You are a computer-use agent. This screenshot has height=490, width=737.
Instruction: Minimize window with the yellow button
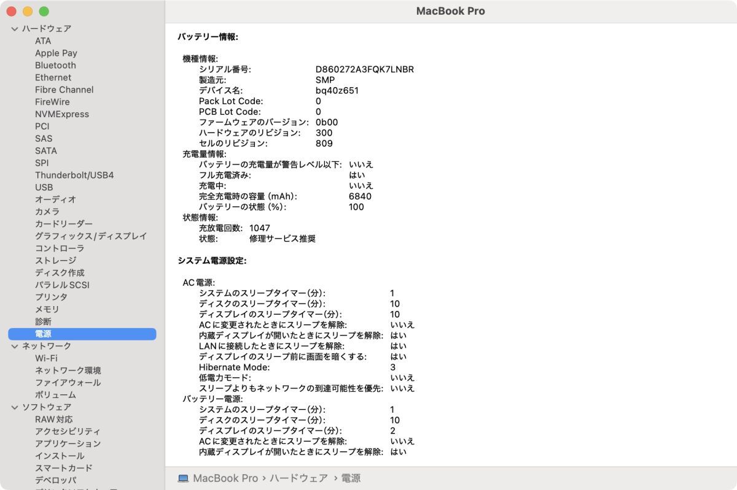(x=28, y=12)
